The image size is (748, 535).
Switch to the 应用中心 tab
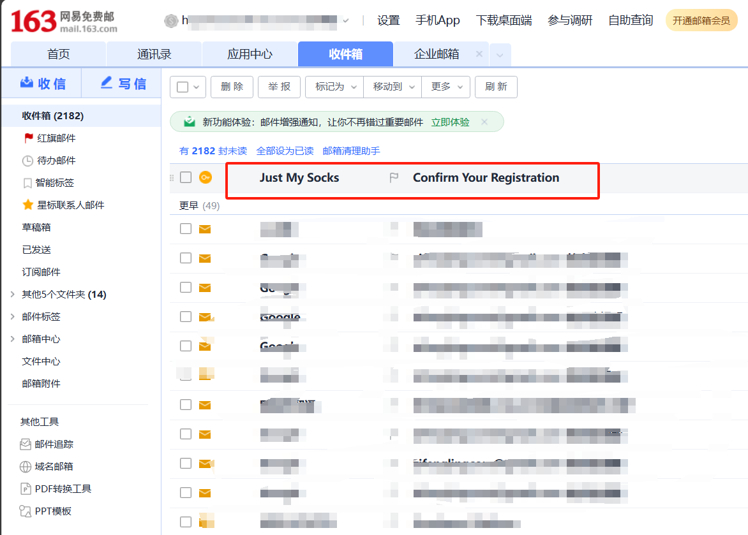click(250, 54)
